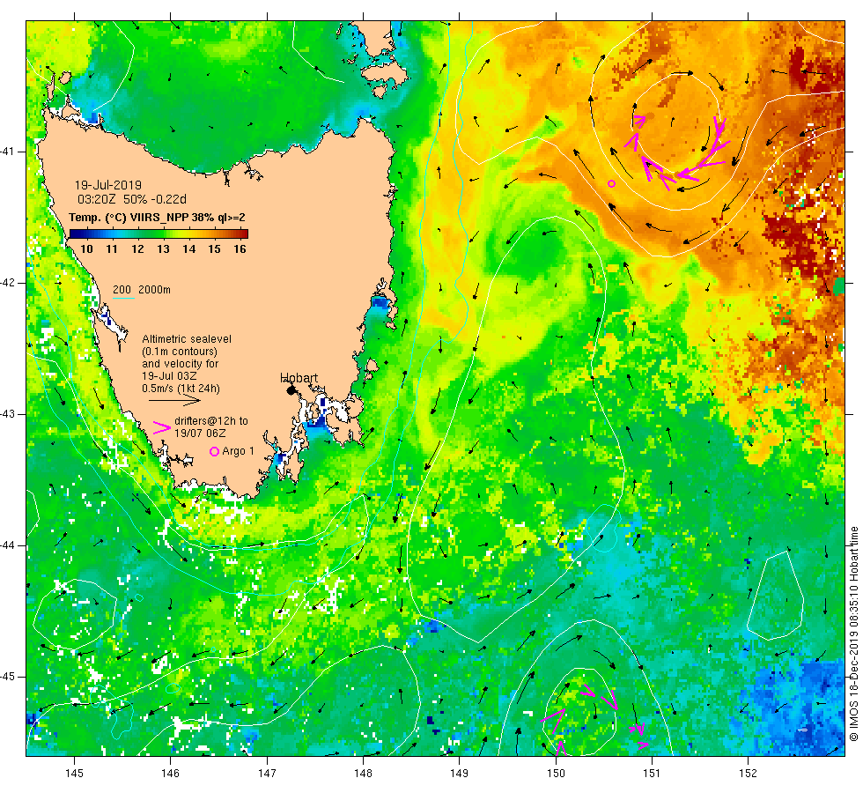Viewport: 863px width, 793px height.
Task: Click the '19/07 06Z' text
Action: coord(200,434)
